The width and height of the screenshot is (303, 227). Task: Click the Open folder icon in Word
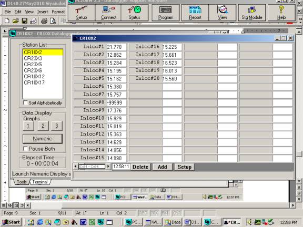15,20
